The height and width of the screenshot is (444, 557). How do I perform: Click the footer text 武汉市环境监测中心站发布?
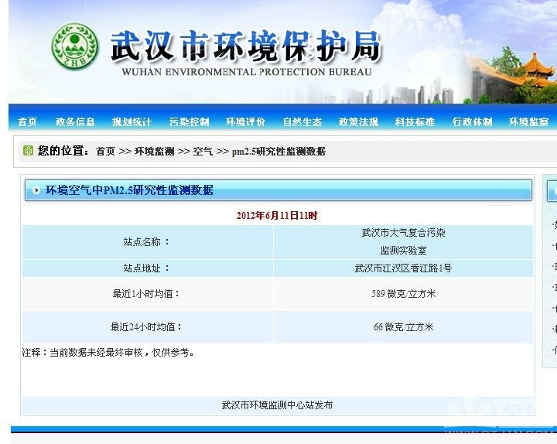(x=277, y=405)
